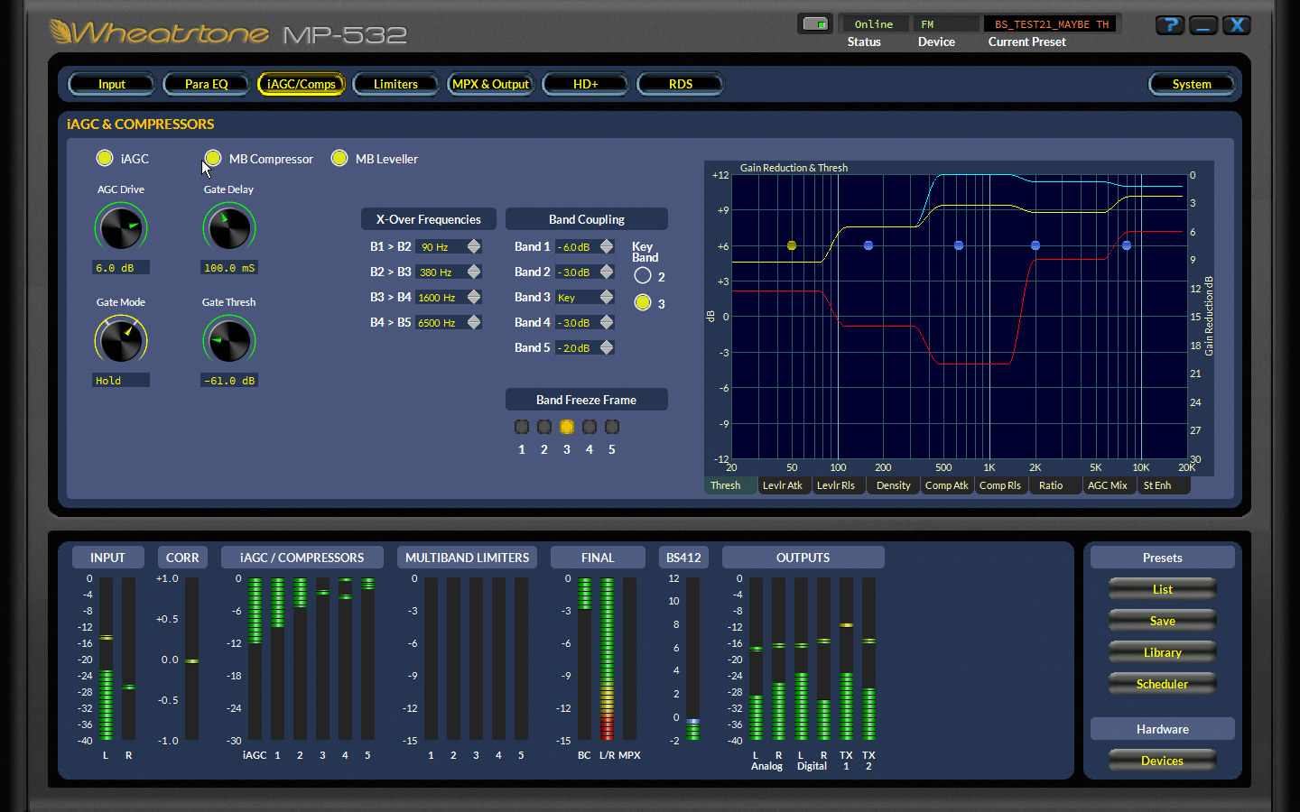This screenshot has width=1300, height=812.
Task: Adjust Band 1 coupling -6.0 dB stepper
Action: (607, 246)
